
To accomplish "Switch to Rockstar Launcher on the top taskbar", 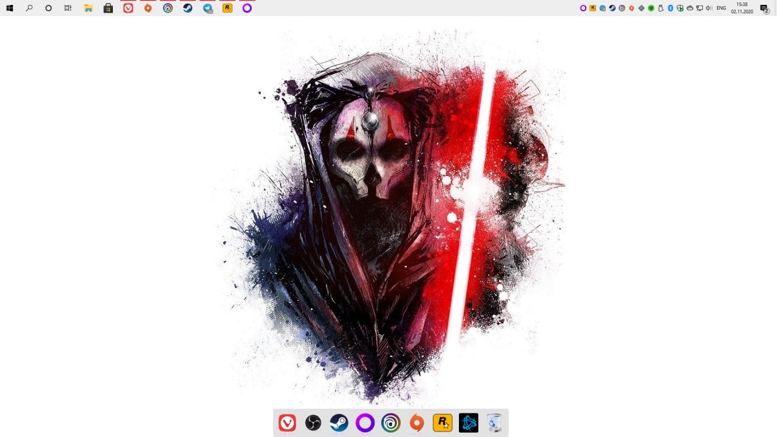I will [228, 8].
